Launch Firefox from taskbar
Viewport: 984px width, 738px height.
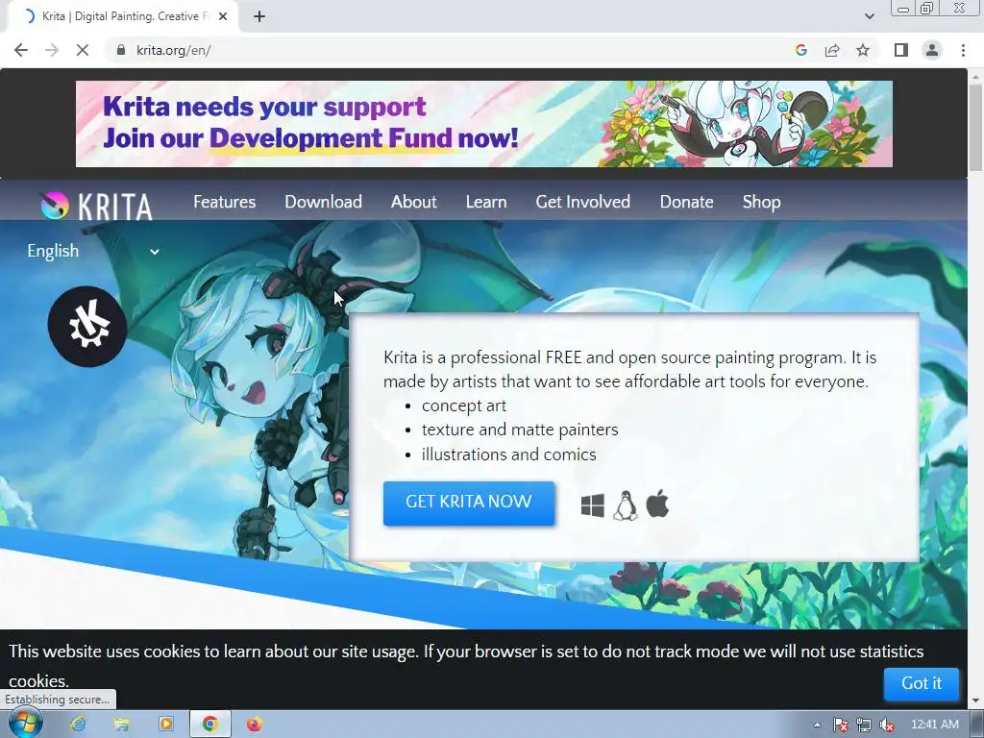point(254,725)
